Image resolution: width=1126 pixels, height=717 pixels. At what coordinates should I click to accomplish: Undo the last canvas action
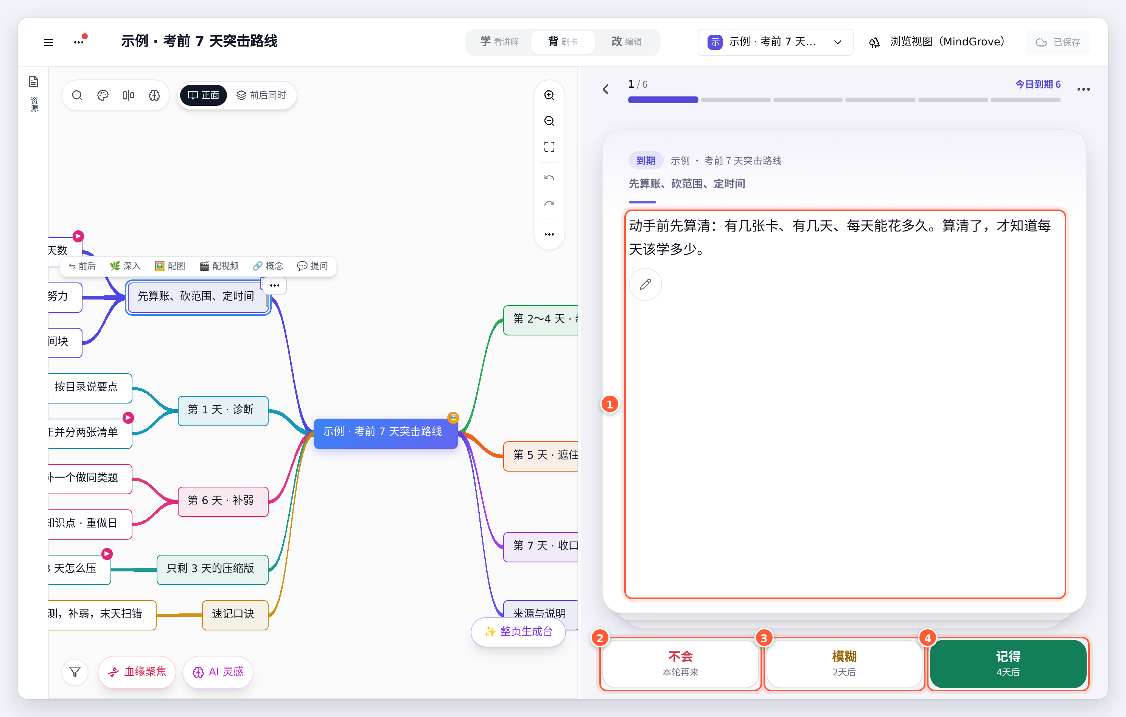549,178
